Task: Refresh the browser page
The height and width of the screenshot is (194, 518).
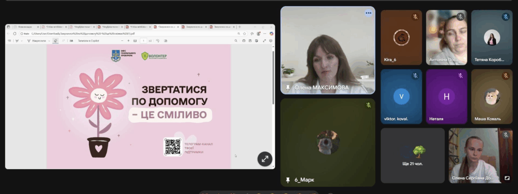Action: (15, 34)
